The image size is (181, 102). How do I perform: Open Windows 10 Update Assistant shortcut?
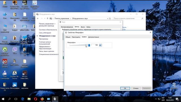click(x=25, y=40)
